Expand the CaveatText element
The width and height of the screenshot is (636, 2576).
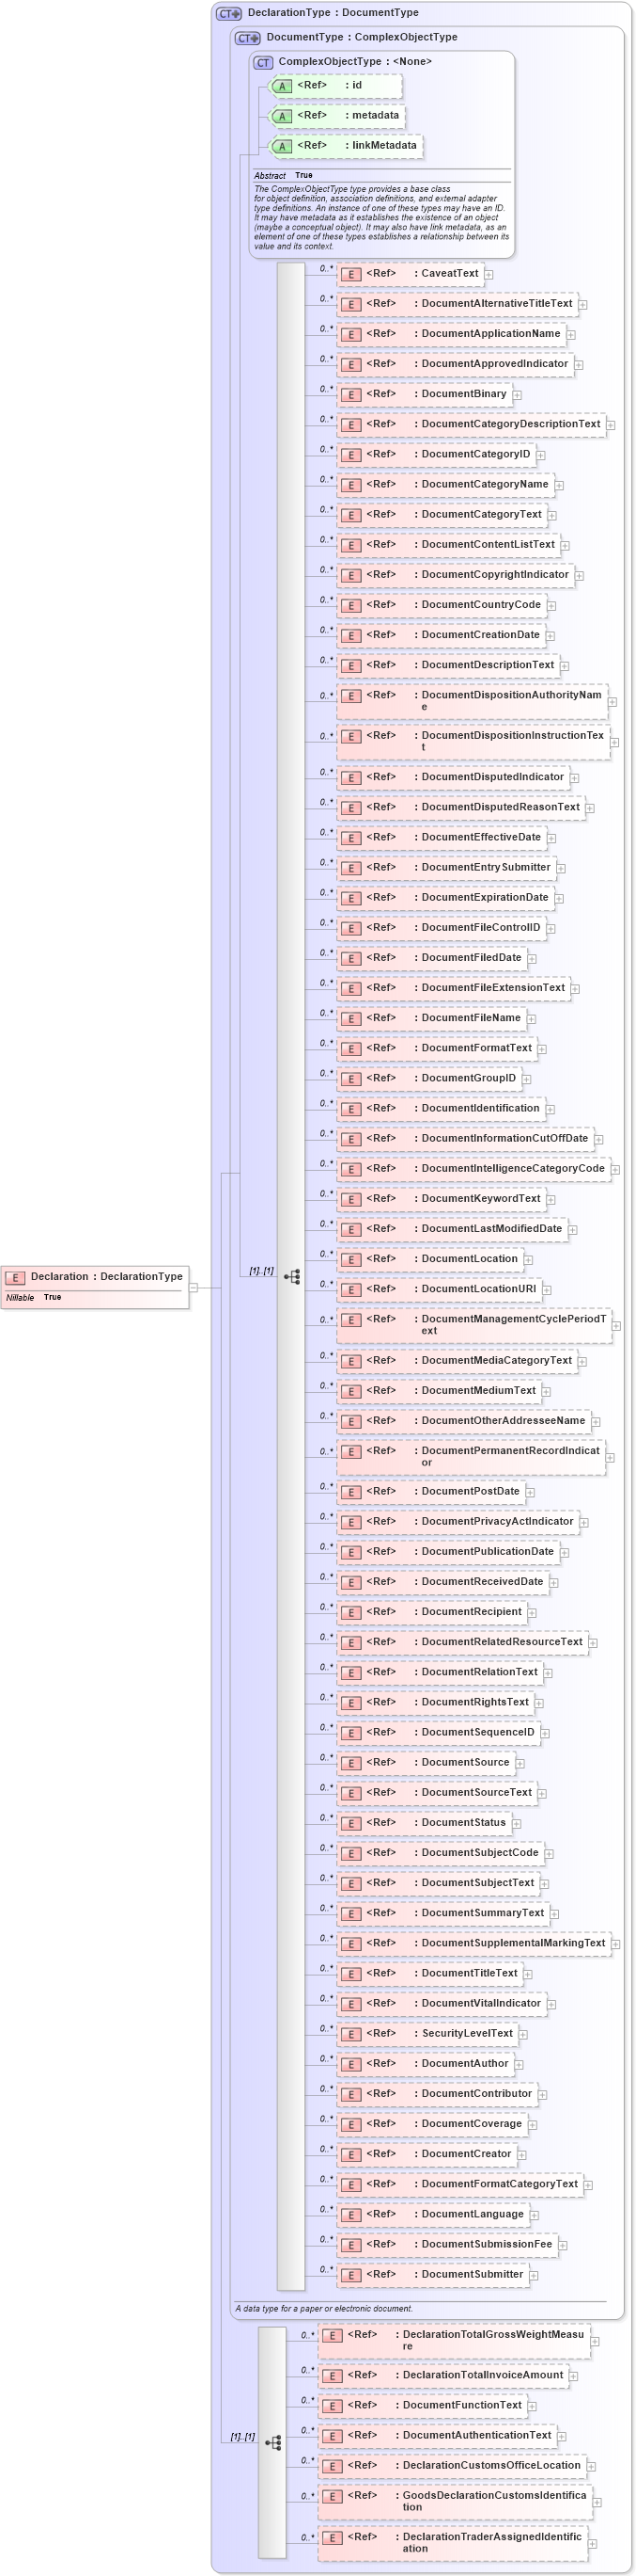point(489,274)
